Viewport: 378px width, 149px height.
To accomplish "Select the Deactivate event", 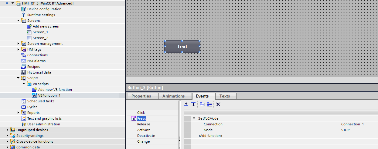I will tap(146, 136).
